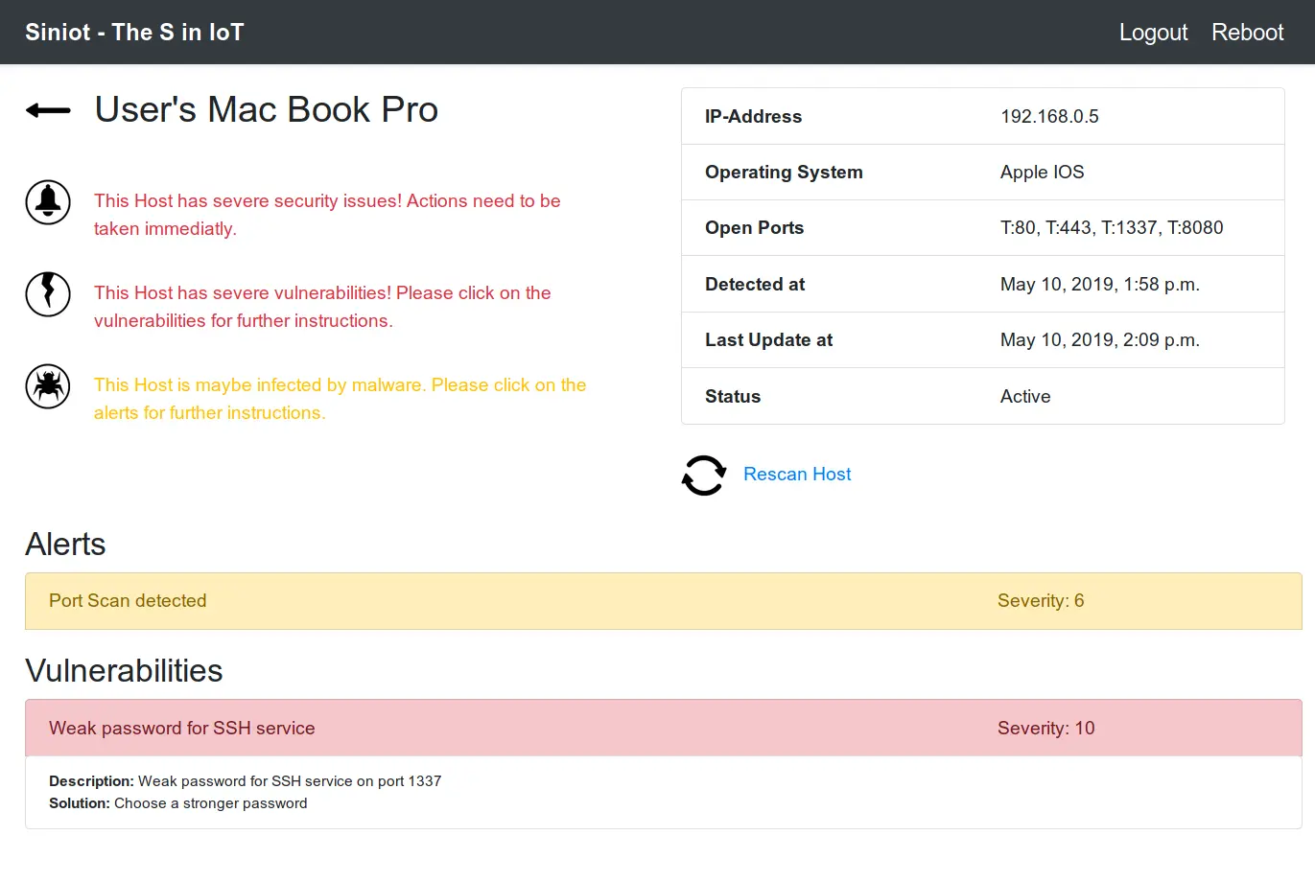Click Logout in the navbar

pyautogui.click(x=1153, y=33)
